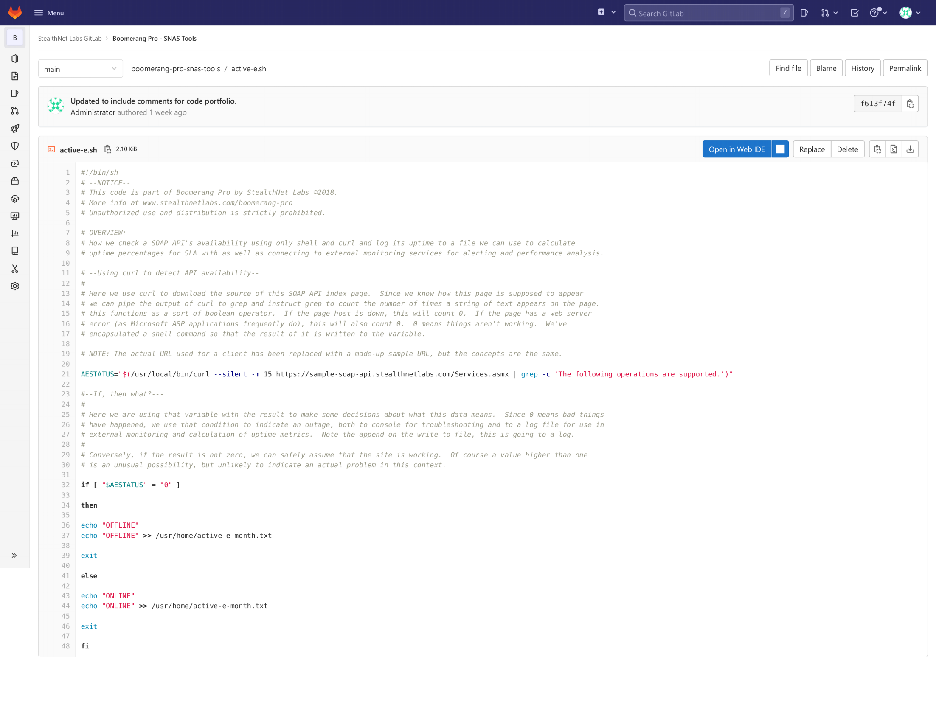Download the active-e.sh file
The height and width of the screenshot is (710, 936).
pyautogui.click(x=910, y=149)
